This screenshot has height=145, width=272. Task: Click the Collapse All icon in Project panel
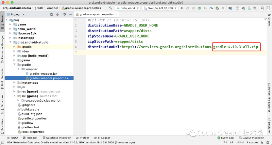coord(57,14)
